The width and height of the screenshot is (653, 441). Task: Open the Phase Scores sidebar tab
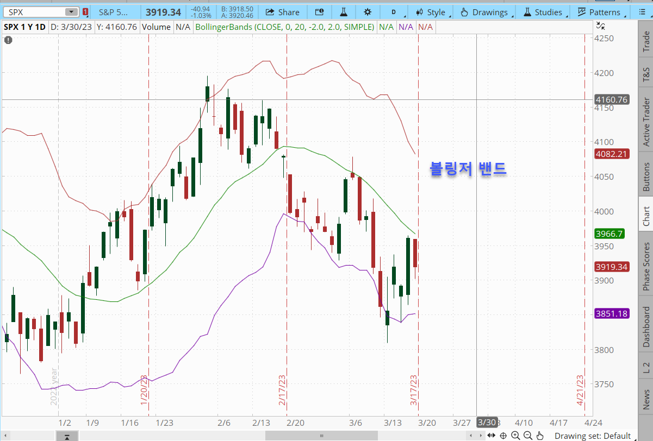click(x=646, y=266)
